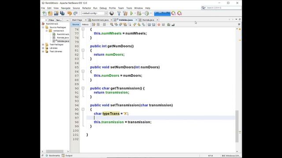Open the Bookmarks window button
282x158 pixels.
pyautogui.click(x=53, y=156)
